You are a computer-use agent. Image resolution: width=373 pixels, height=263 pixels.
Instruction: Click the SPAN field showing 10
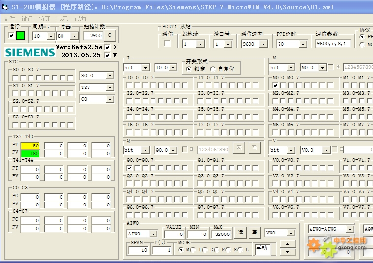point(138,250)
